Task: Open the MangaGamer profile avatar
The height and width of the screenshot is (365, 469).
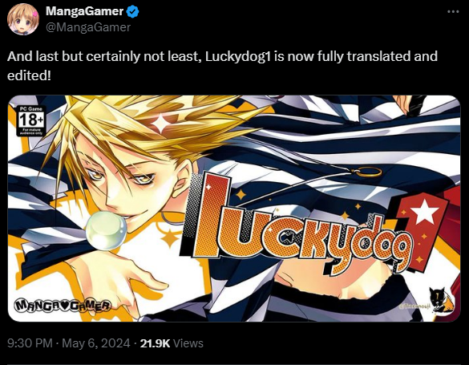Action: pos(23,19)
